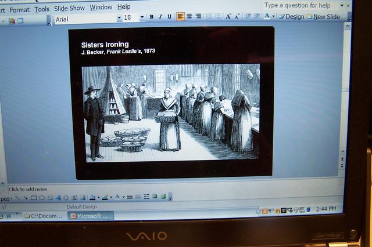Toggle numbered list formatting
This screenshot has width=372, height=247.
click(x=209, y=16)
